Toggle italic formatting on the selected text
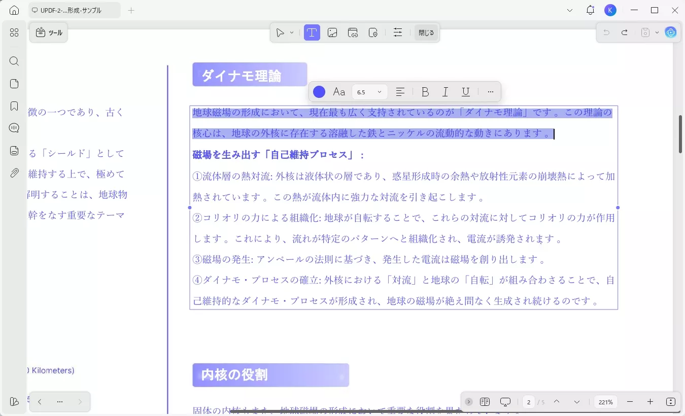The image size is (685, 416). (x=445, y=92)
